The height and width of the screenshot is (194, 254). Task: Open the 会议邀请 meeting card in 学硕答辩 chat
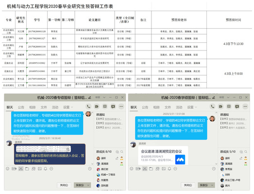click(x=163, y=155)
